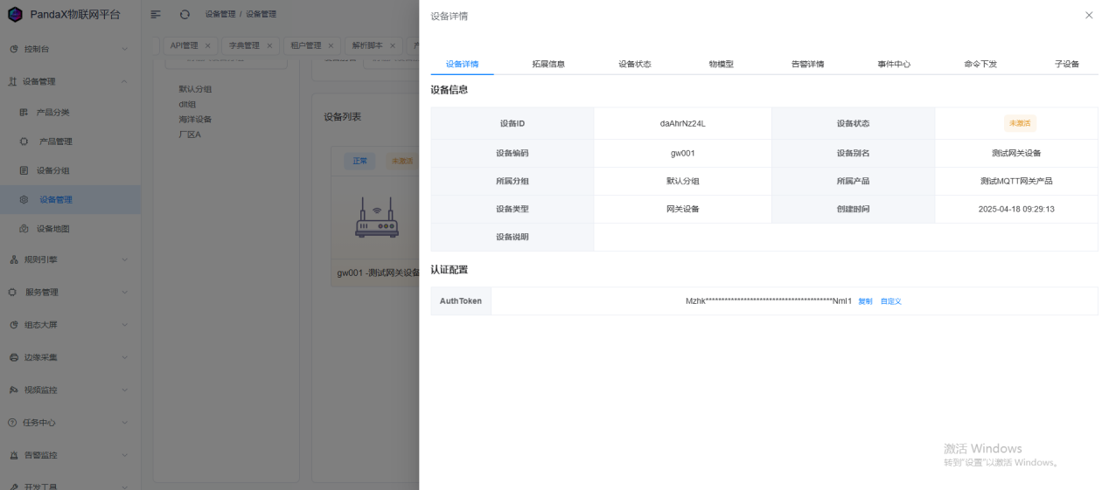1109x490 pixels.
Task: Expand the 服务管理 menu chevron
Action: (x=124, y=292)
